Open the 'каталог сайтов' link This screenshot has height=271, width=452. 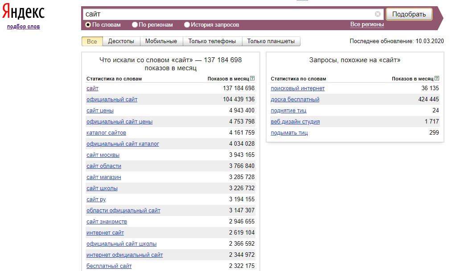(106, 133)
